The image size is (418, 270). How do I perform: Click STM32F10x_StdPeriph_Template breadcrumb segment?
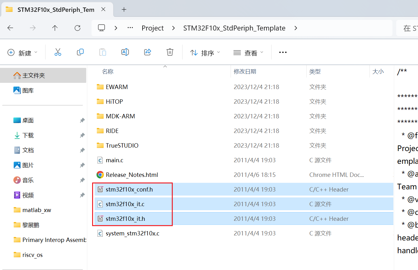pyautogui.click(x=234, y=28)
